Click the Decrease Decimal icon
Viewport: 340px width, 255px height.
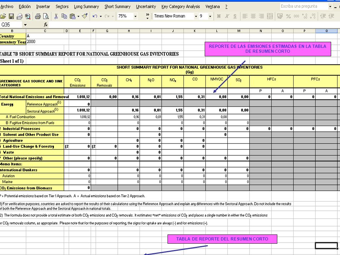click(x=313, y=16)
